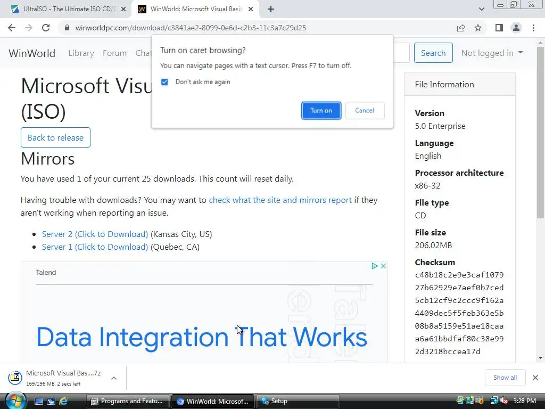Image resolution: width=545 pixels, height=409 pixels.
Task: Go back using browser back arrow
Action: pyautogui.click(x=12, y=28)
